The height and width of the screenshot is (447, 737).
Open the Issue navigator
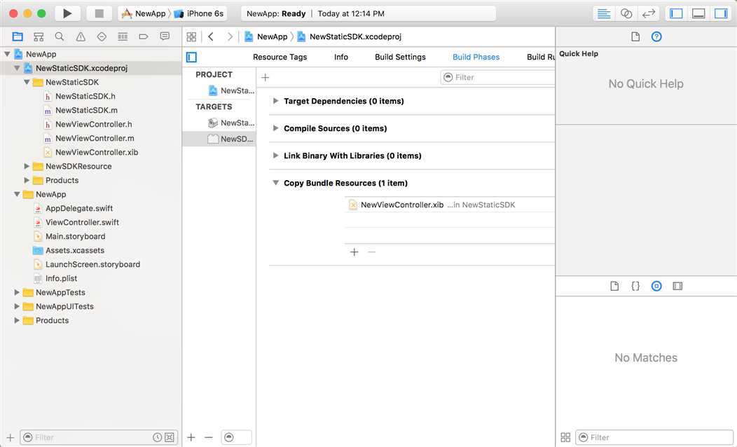pos(81,36)
